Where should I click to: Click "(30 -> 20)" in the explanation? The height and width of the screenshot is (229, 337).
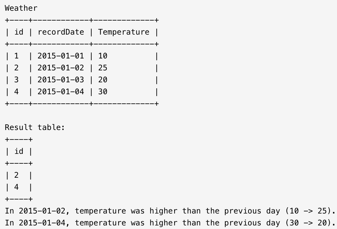308,223
